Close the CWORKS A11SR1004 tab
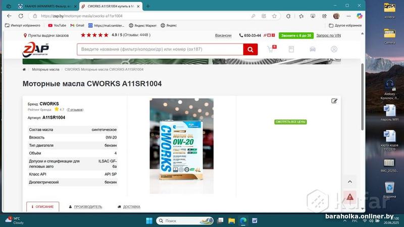The height and width of the screenshot is (227, 404). [138, 6]
